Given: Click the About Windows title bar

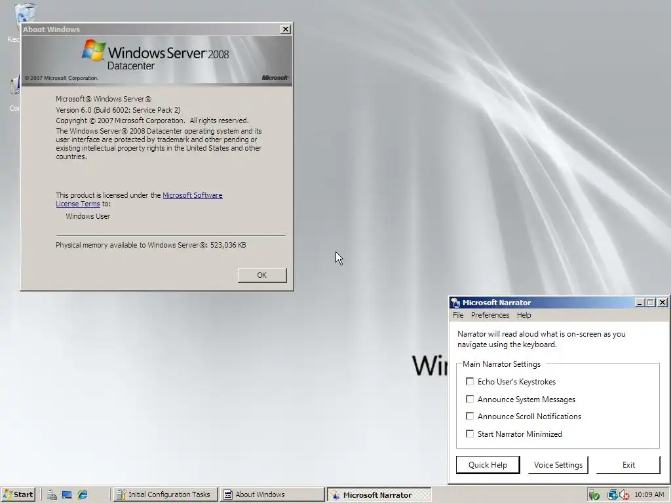Looking at the screenshot, I should pos(150,29).
